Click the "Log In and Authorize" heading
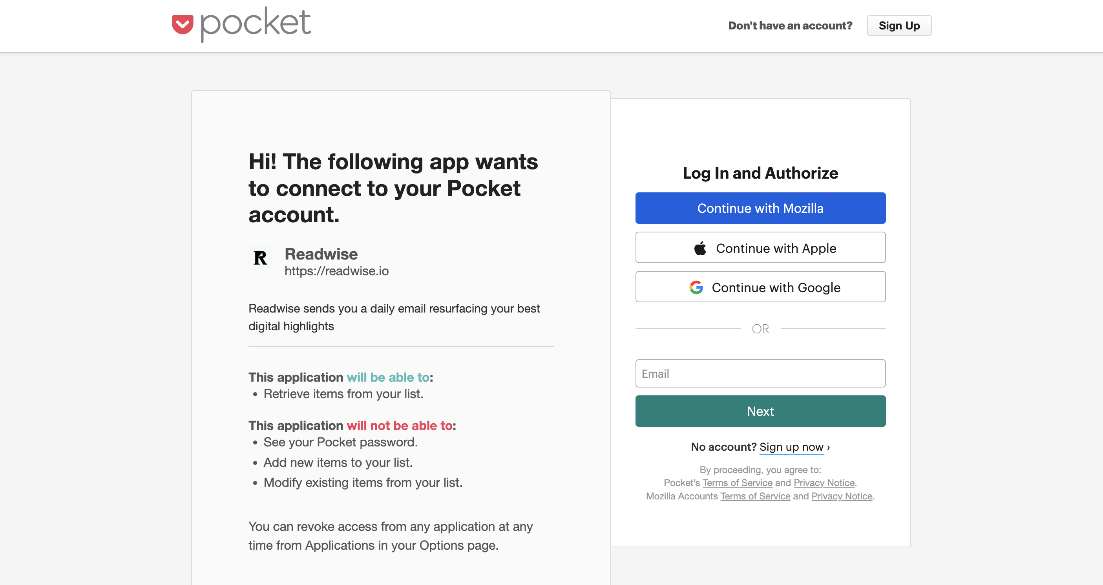The height and width of the screenshot is (585, 1103). pyautogui.click(x=760, y=173)
